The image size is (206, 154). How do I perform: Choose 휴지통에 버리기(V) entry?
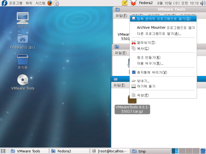pos(163,72)
